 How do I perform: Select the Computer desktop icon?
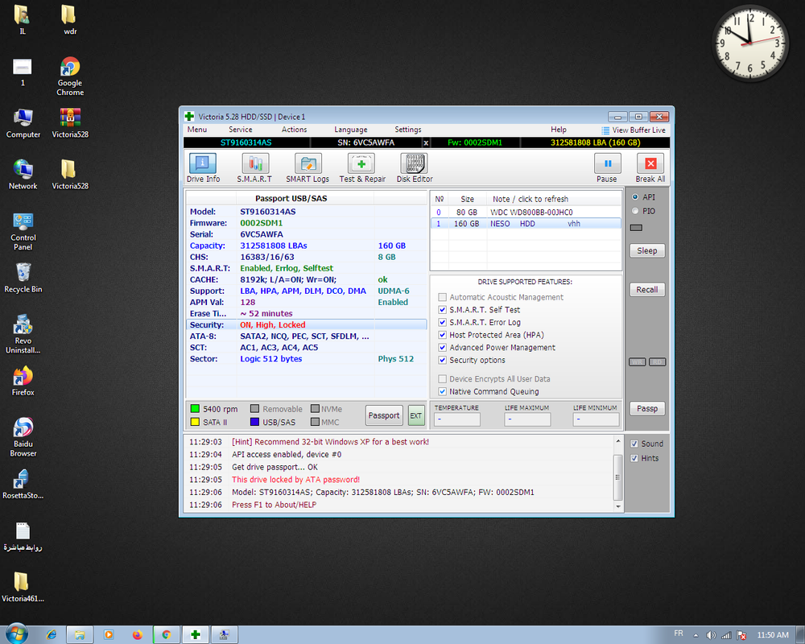(23, 123)
